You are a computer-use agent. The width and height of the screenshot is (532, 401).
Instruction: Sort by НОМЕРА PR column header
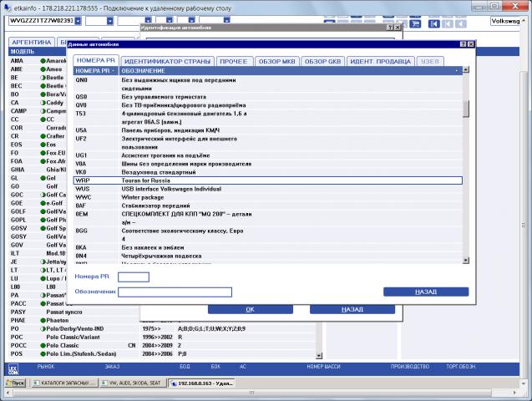click(96, 71)
